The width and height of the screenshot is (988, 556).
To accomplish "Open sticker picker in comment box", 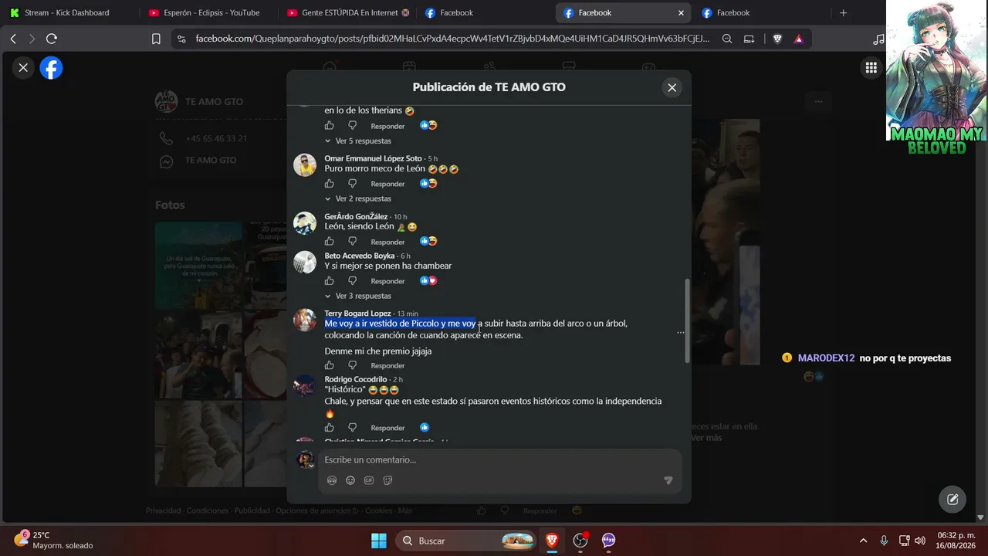I will pos(387,480).
